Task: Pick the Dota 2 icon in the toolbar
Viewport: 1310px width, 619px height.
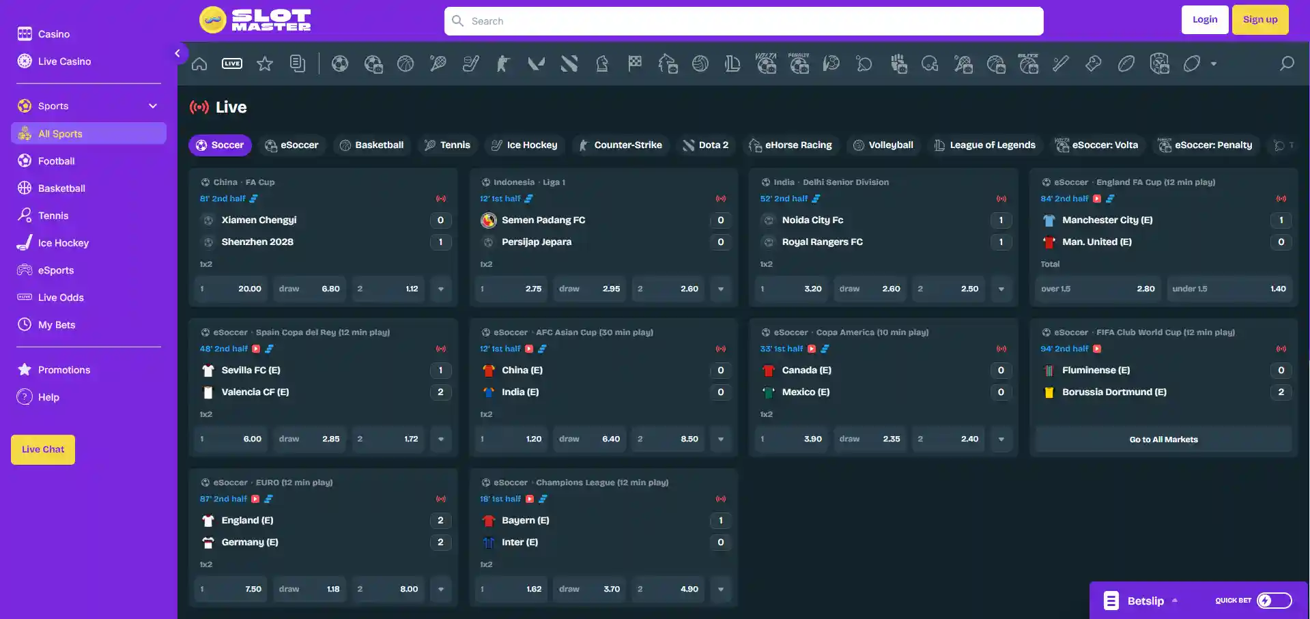Action: [569, 63]
